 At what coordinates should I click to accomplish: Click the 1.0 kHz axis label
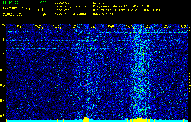(2, 55)
